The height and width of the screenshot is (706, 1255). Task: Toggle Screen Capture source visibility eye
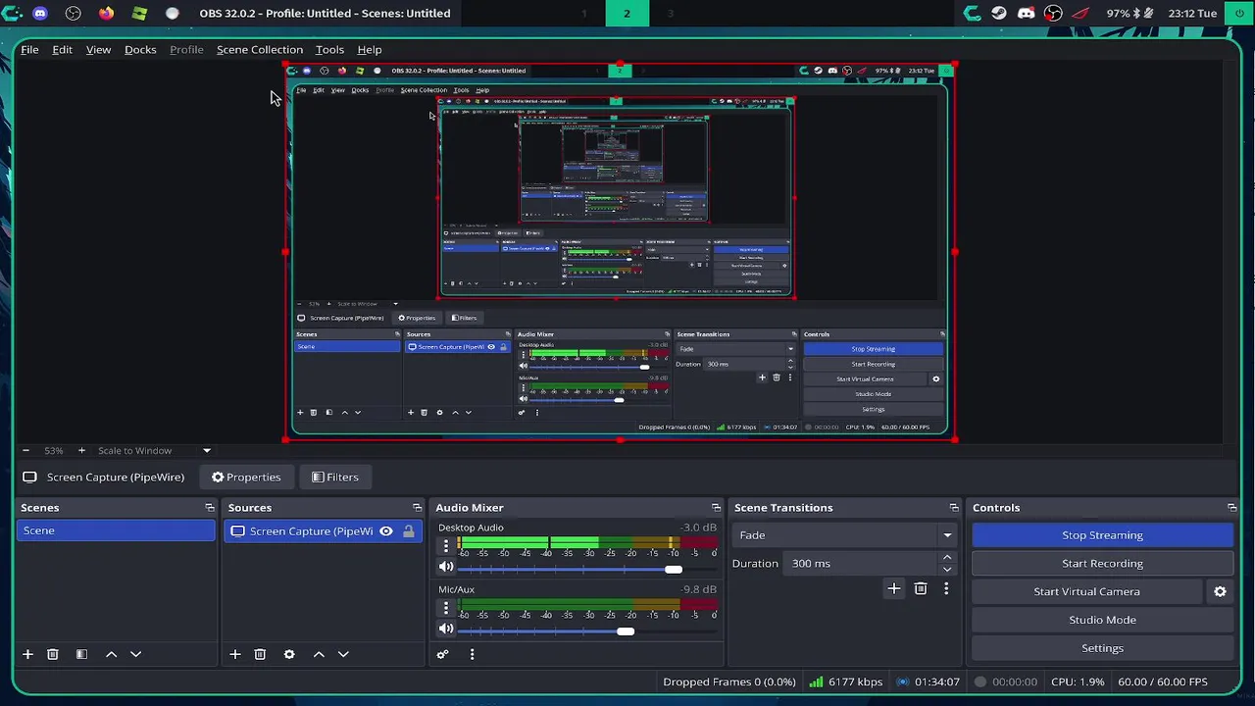coord(386,531)
